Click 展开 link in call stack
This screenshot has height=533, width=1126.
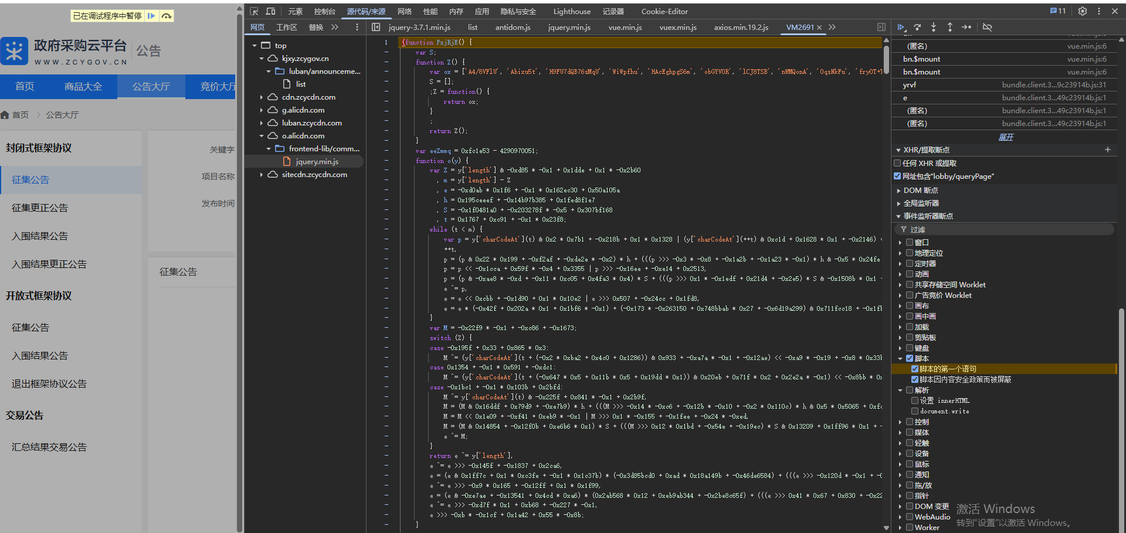(1006, 137)
